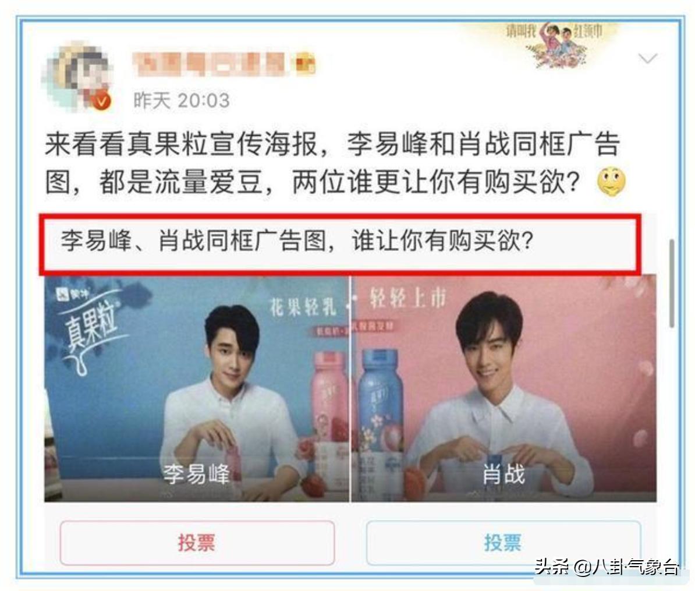The height and width of the screenshot is (591, 695).
Task: Open the post options chevron menu
Action: [x=648, y=59]
